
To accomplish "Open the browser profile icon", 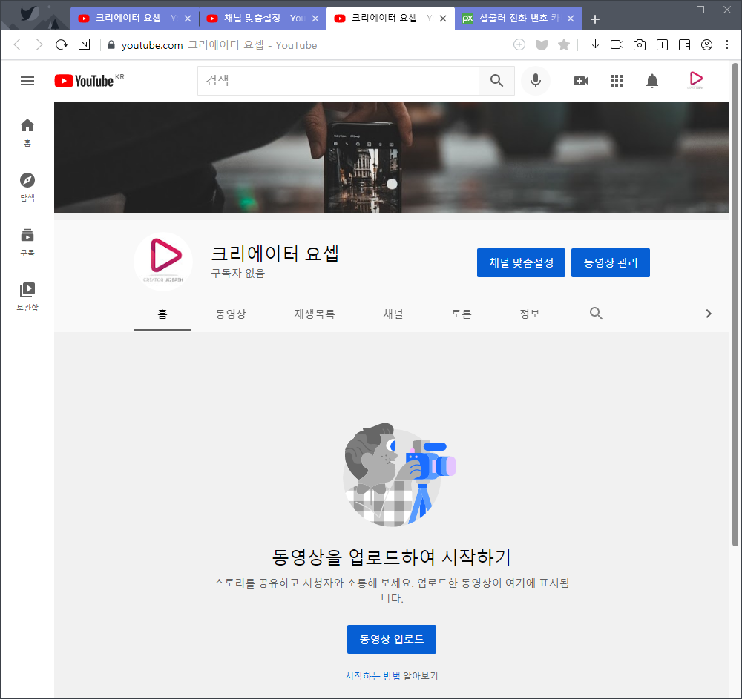I will 706,45.
